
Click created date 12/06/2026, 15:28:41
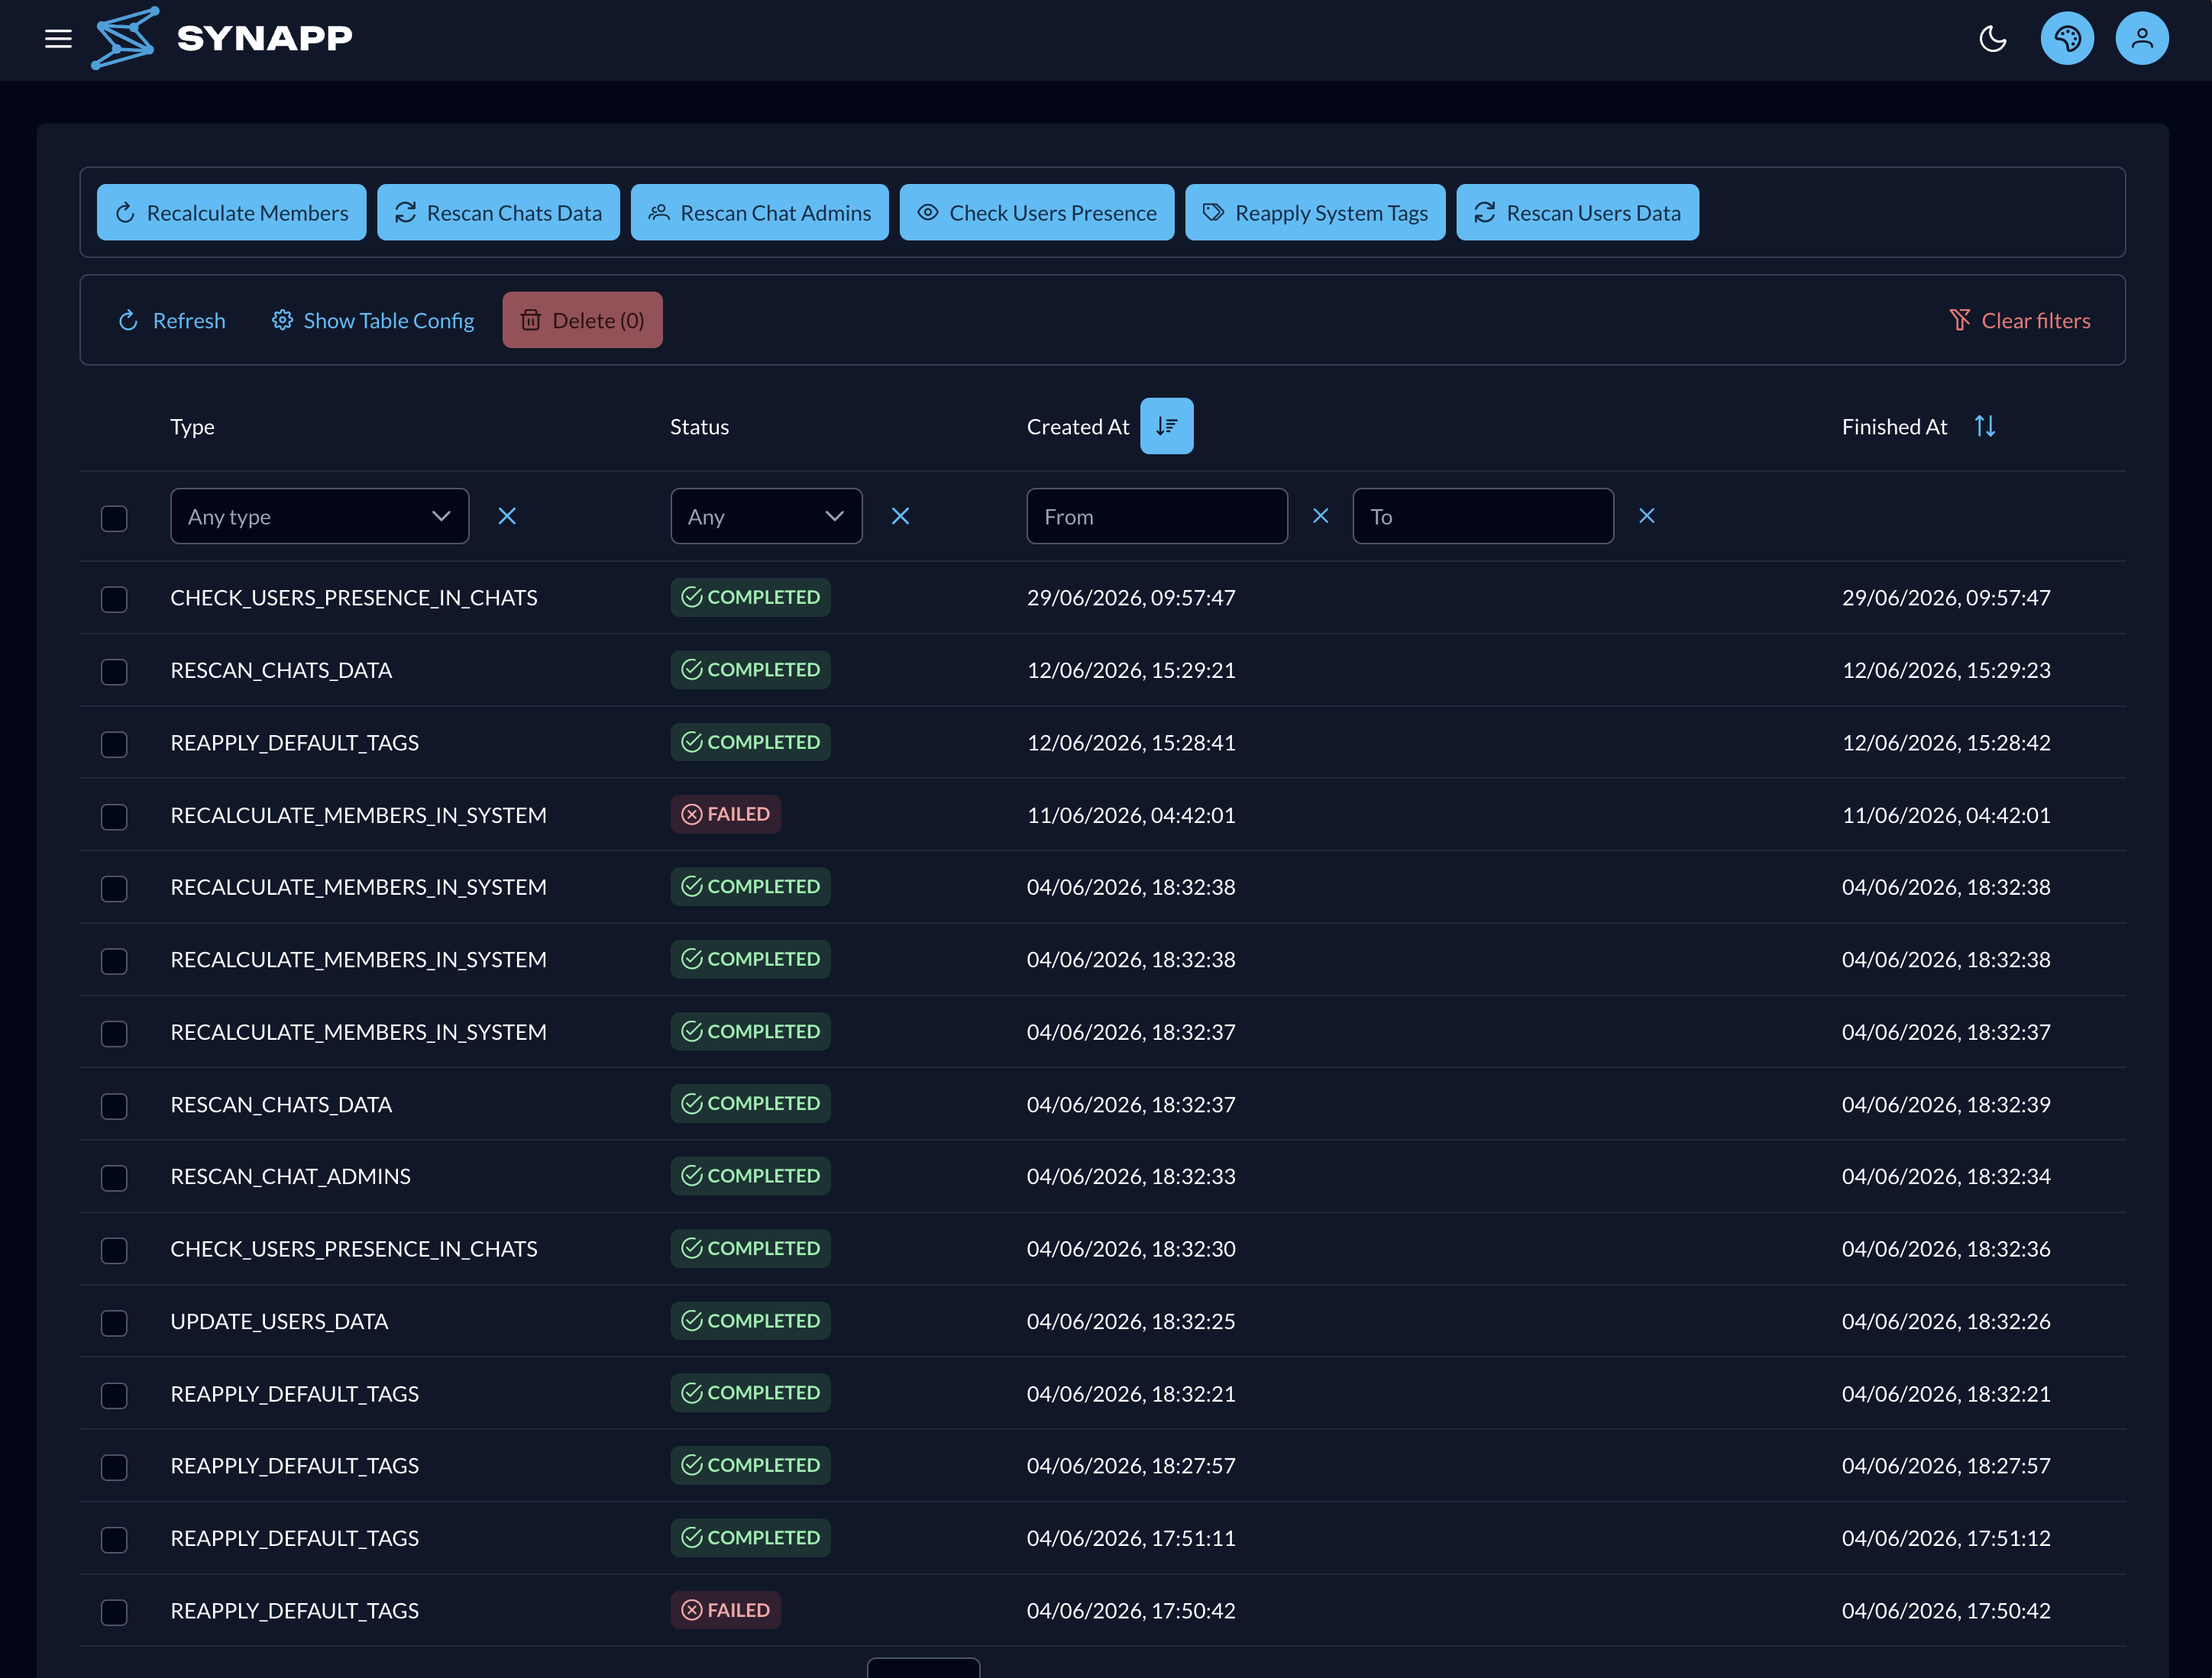click(x=1131, y=743)
